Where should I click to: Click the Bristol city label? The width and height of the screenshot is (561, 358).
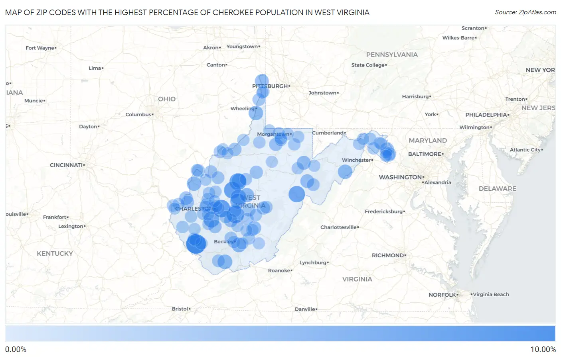180,309
